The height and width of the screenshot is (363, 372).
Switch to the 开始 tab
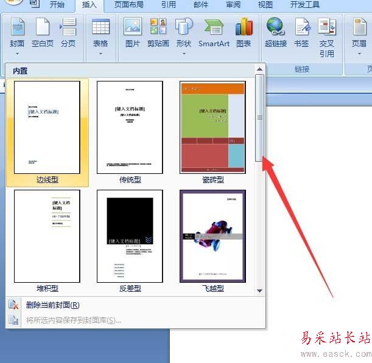pyautogui.click(x=57, y=5)
